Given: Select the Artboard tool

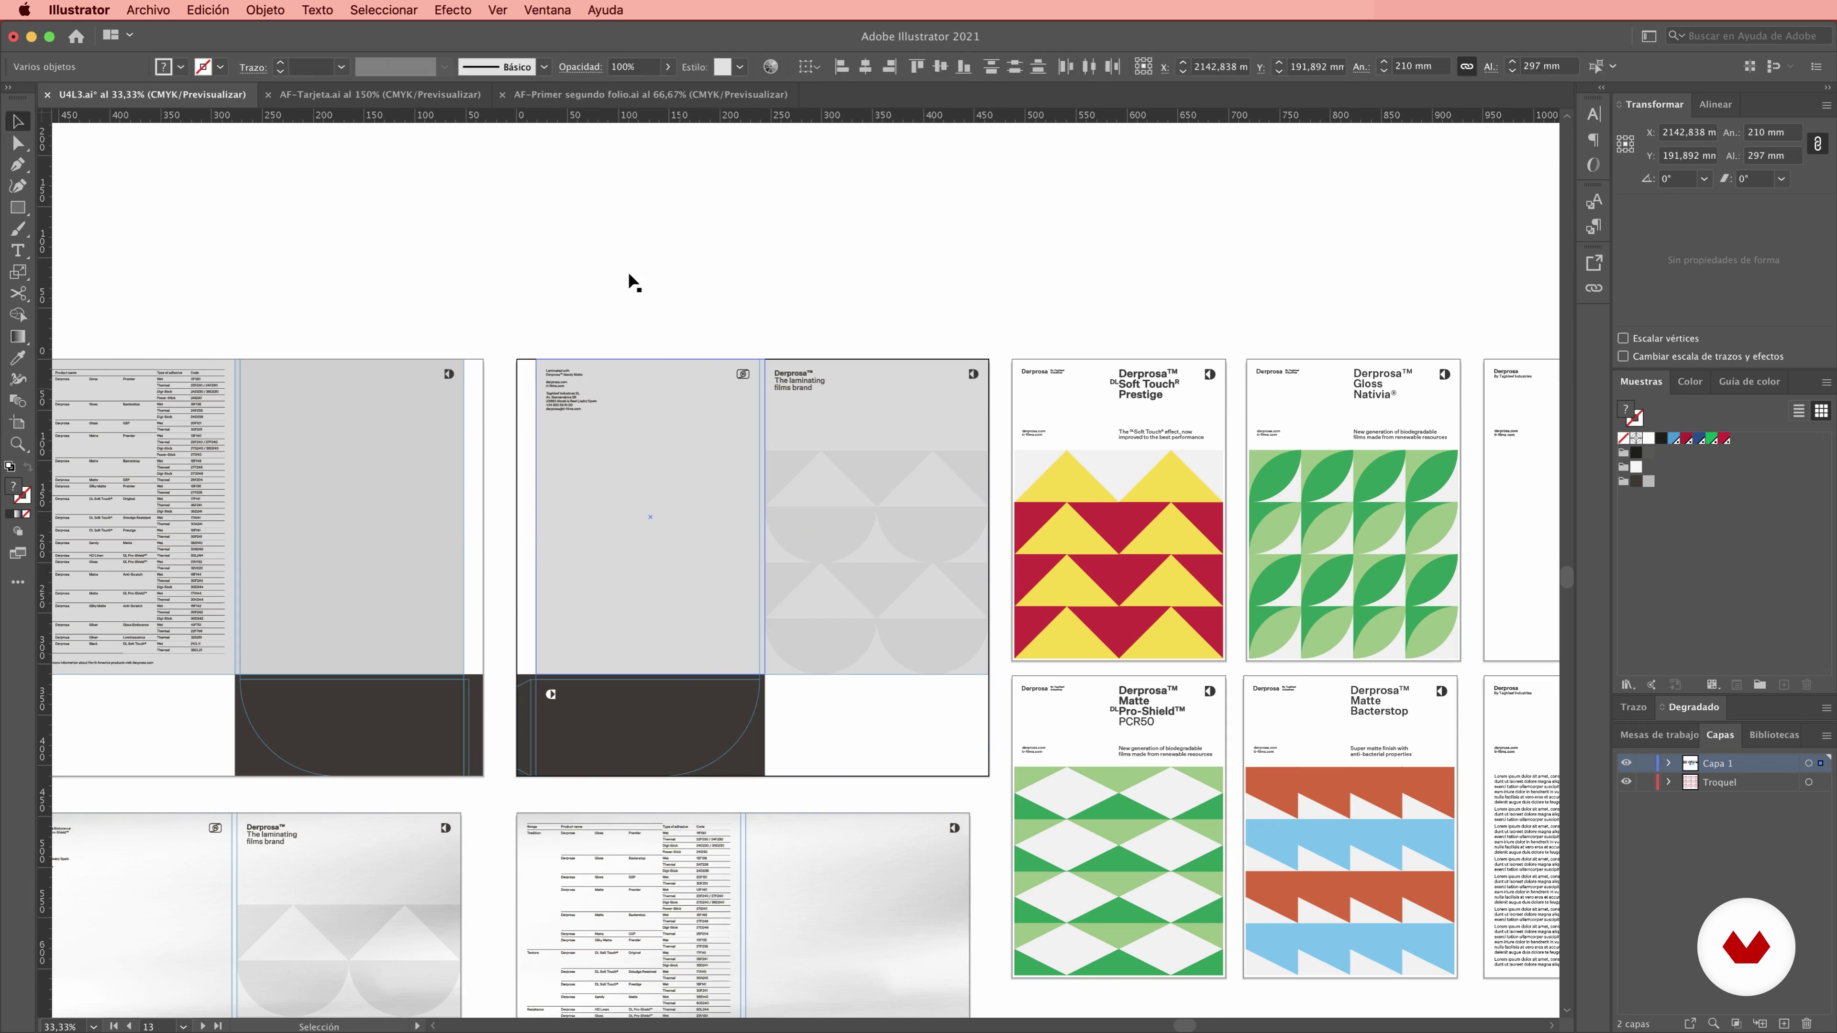Looking at the screenshot, I should point(18,422).
